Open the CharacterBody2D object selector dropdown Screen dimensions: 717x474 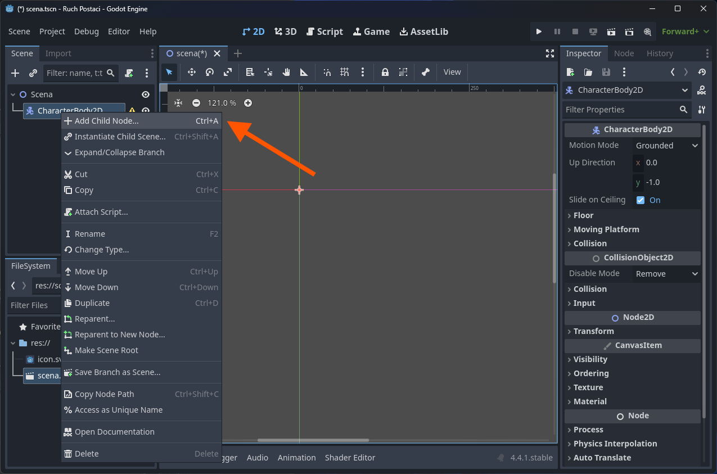[627, 90]
